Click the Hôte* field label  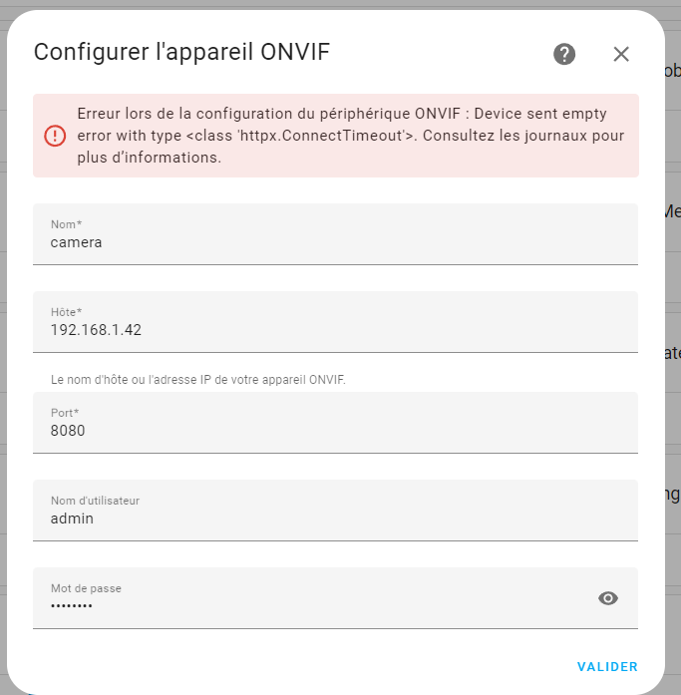point(66,312)
